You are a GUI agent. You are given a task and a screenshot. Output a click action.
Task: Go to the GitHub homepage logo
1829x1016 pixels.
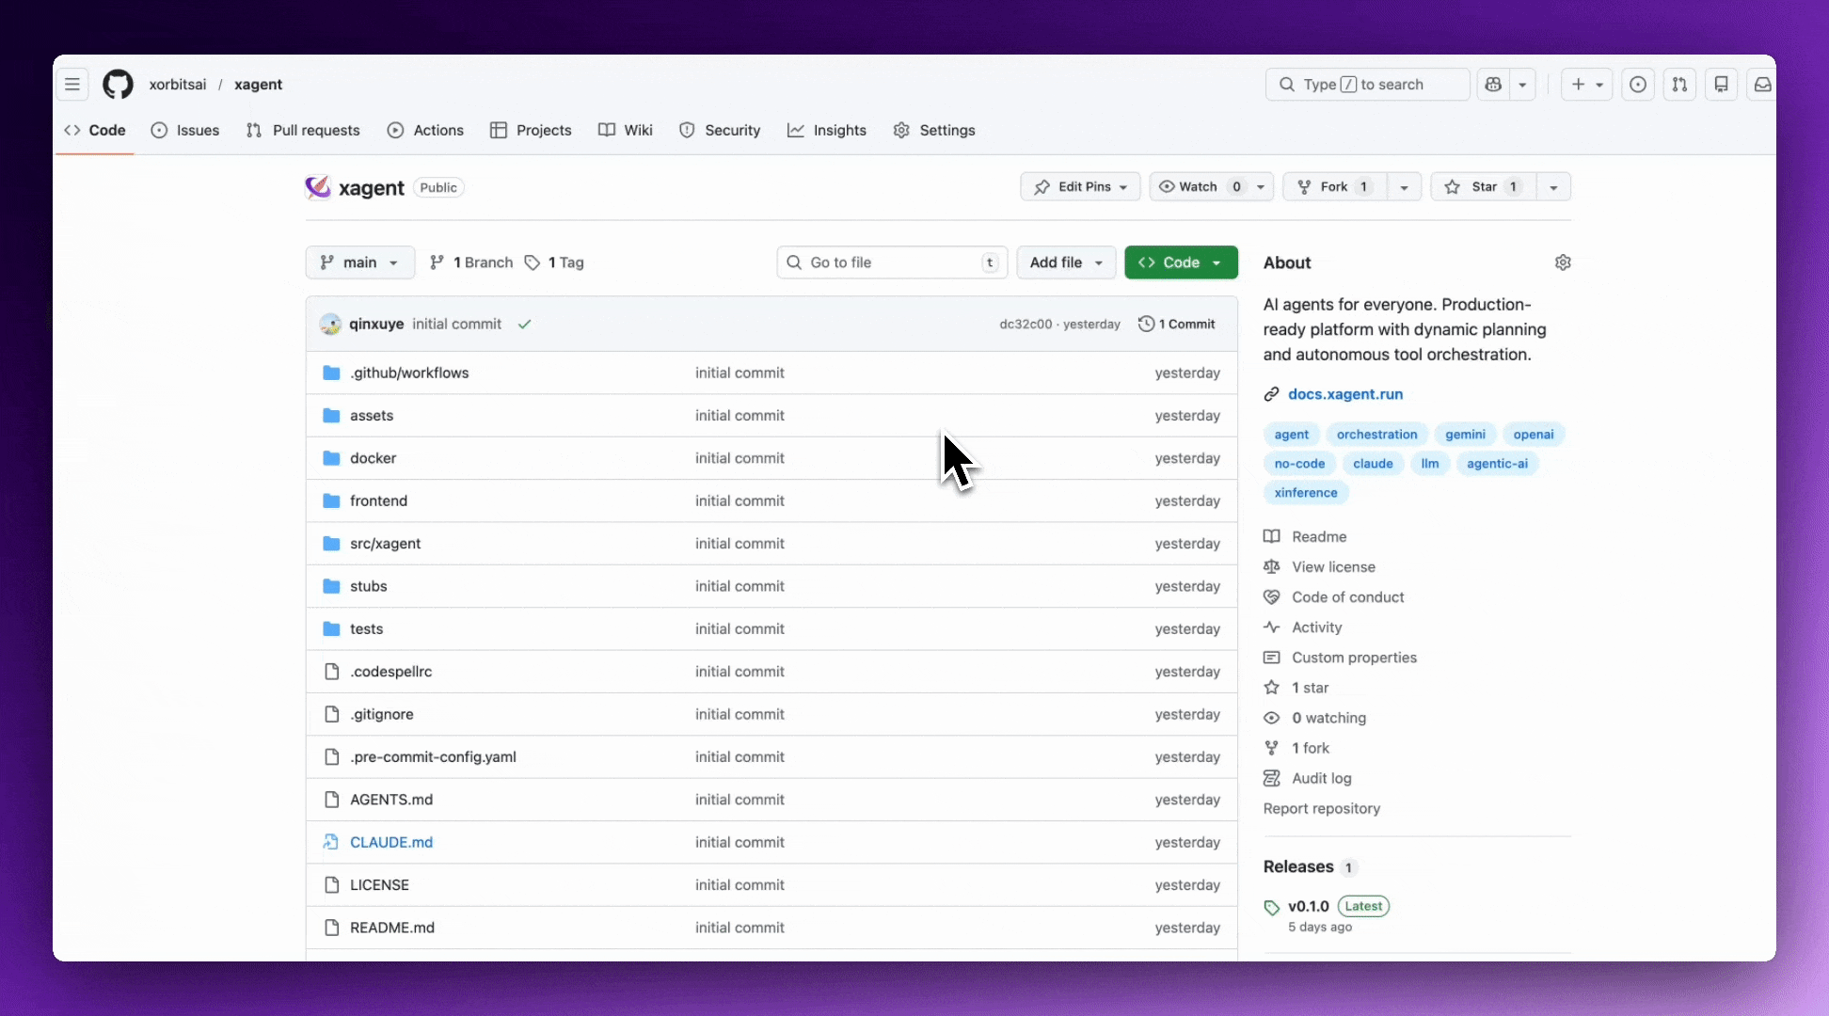(118, 85)
